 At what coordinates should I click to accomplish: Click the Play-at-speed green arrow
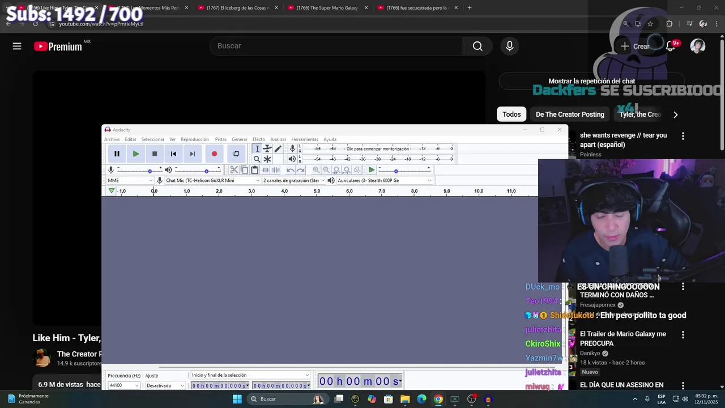(371, 170)
